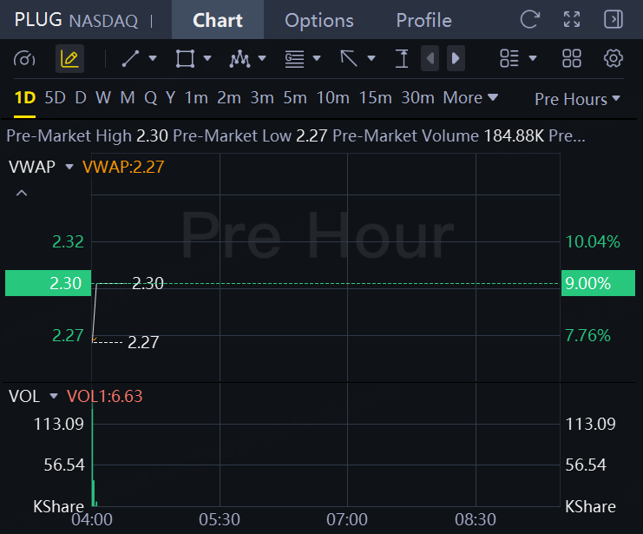Open the multi-chart grid icon
This screenshot has height=534, width=643.
click(572, 58)
